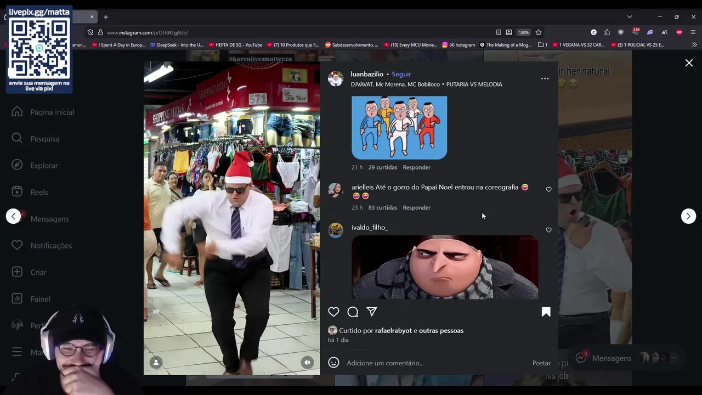702x395 pixels.
Task: Like the post with the heart icon
Action: (x=333, y=312)
